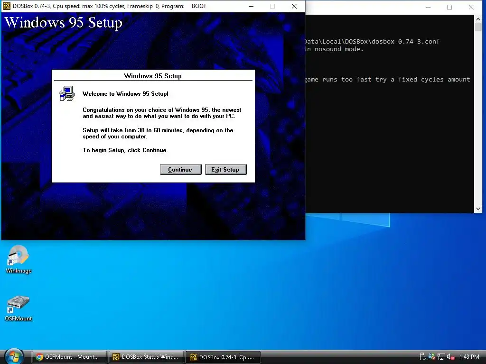The width and height of the screenshot is (486, 364).
Task: Select the DOSBox 0.74-3 taskbar item
Action: click(223, 357)
